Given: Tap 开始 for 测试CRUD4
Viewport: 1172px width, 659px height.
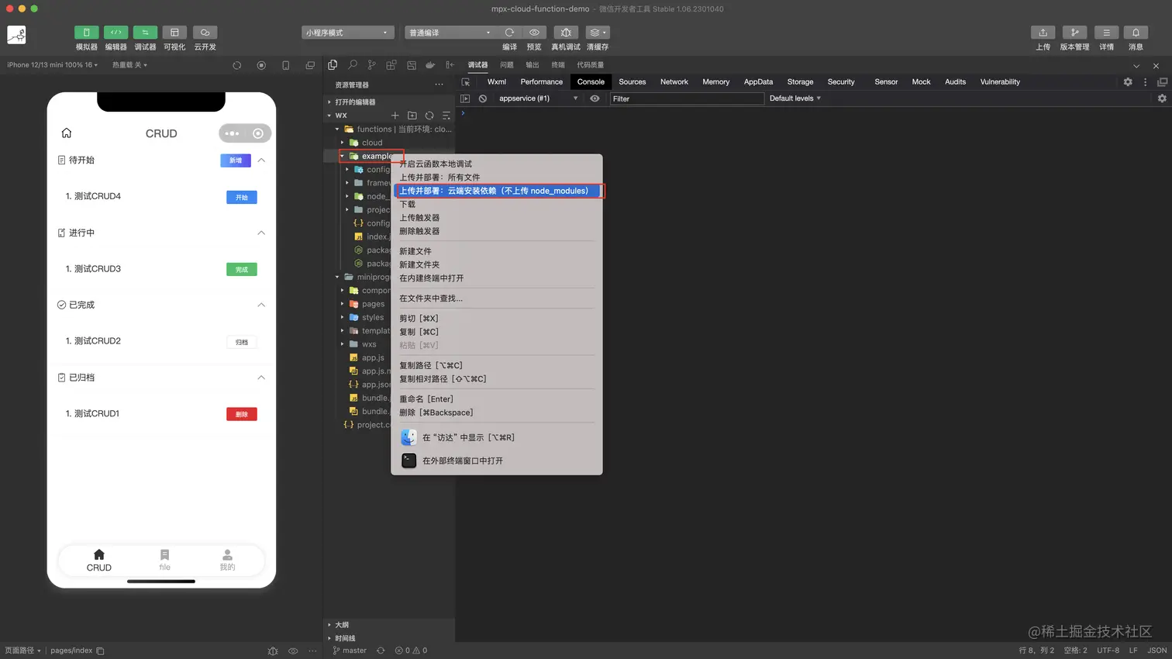Looking at the screenshot, I should 242,197.
